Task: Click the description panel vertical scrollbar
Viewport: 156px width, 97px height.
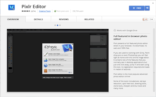Action: pyautogui.click(x=154, y=60)
